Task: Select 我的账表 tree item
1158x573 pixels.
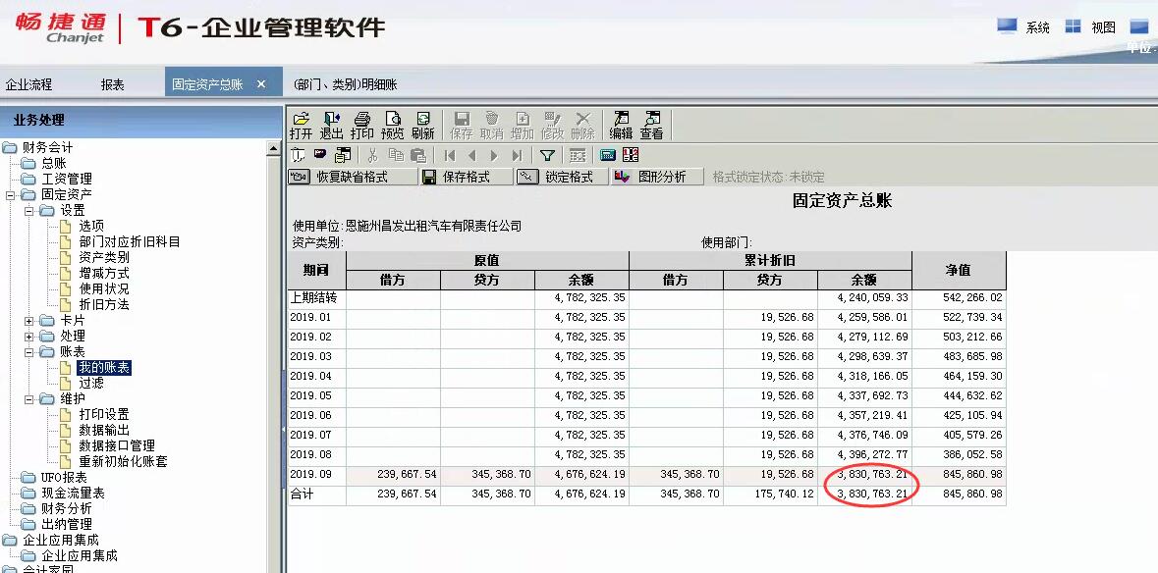Action: click(x=104, y=367)
